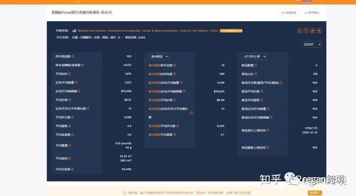
Task: Click help icon next to 平均BSR
Action: pyautogui.click(x=70, y=74)
